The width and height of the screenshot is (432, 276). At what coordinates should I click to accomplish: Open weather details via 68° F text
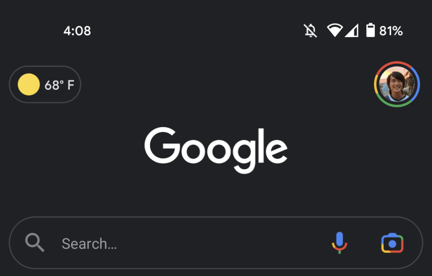pos(59,85)
